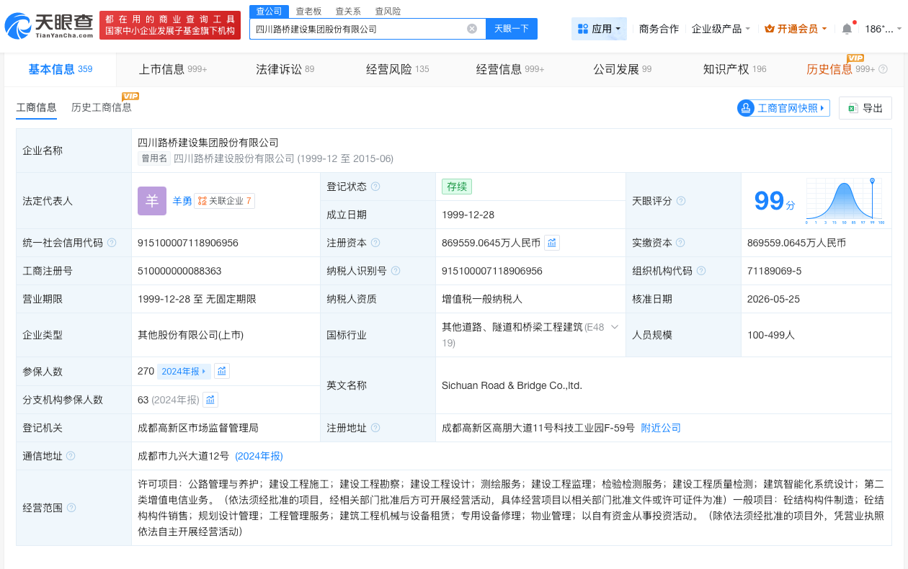Image resolution: width=908 pixels, height=569 pixels.
Task: Click help icon beside 注册资本
Action: pyautogui.click(x=375, y=243)
